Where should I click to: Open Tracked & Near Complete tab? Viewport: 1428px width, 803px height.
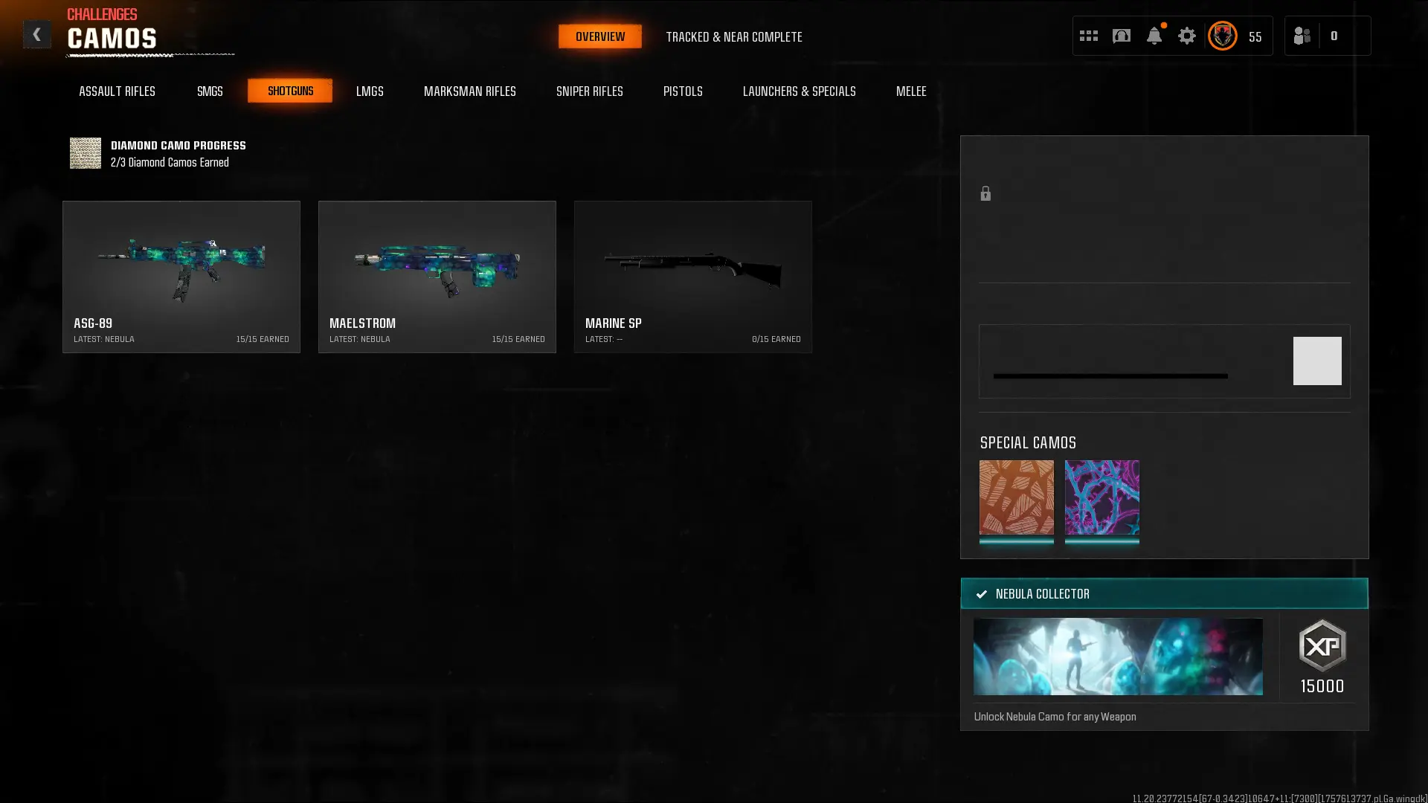coord(733,37)
